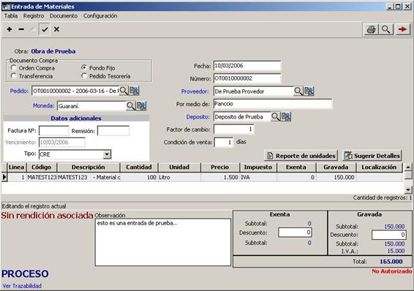Screen dimensions: 414x291
Task: Click the IVA tax cell
Action: 258,177
